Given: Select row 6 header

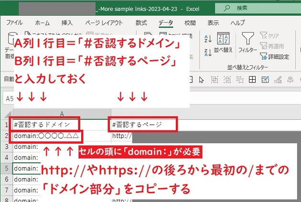Looking at the screenshot, I should point(6,179).
